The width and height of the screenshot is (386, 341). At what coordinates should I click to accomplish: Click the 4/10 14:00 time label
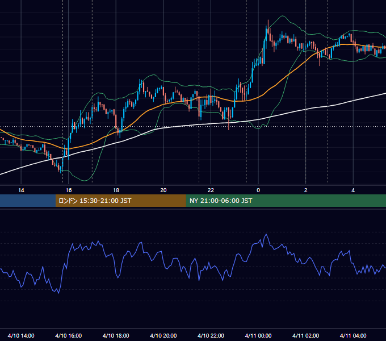[21, 335]
